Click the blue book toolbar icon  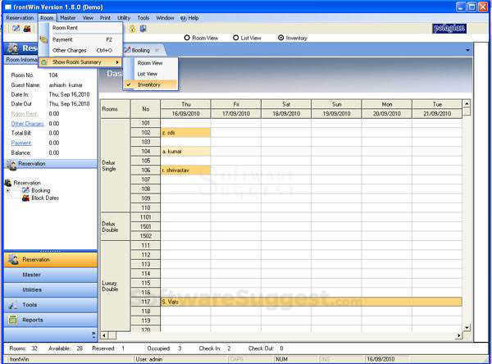(x=143, y=29)
